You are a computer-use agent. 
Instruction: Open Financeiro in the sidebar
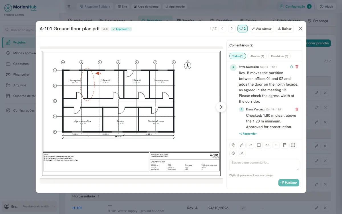pos(21,74)
